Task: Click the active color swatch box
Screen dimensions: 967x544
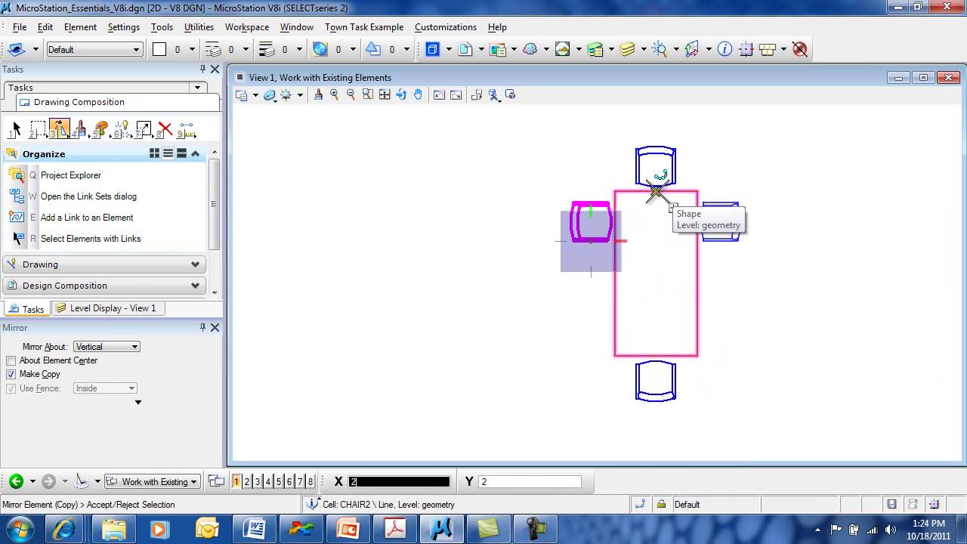Action: point(159,49)
